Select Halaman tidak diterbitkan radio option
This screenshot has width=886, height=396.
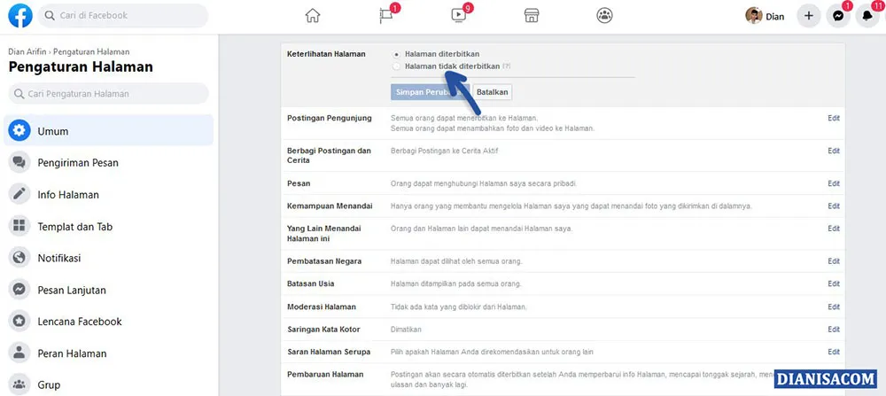point(397,66)
